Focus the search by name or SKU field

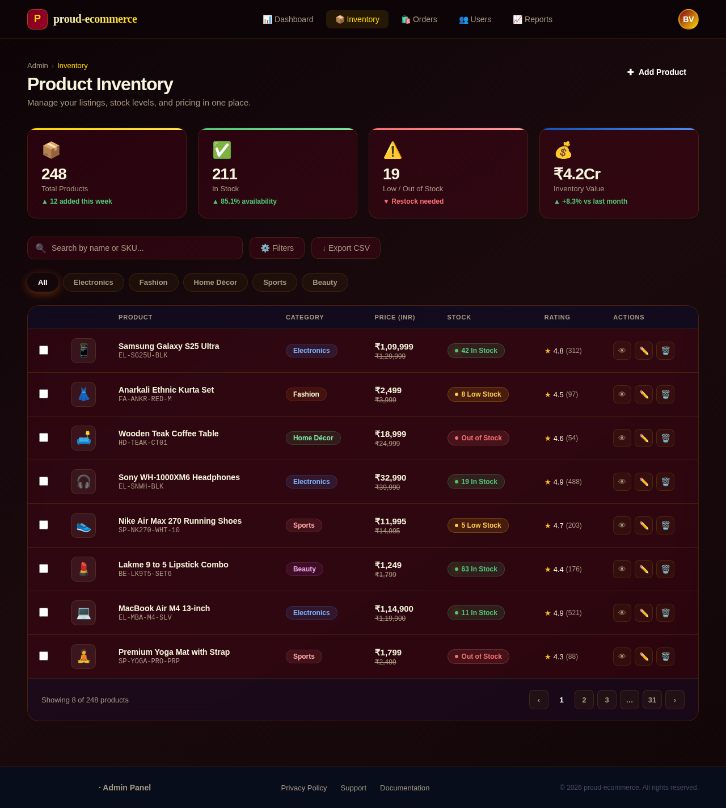(134, 248)
